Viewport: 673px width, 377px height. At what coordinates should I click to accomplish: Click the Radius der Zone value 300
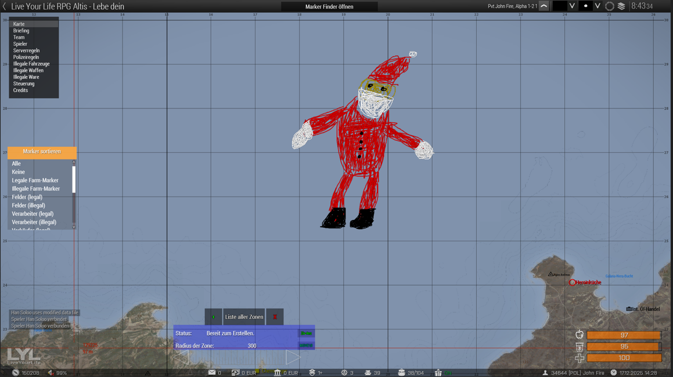[252, 346]
